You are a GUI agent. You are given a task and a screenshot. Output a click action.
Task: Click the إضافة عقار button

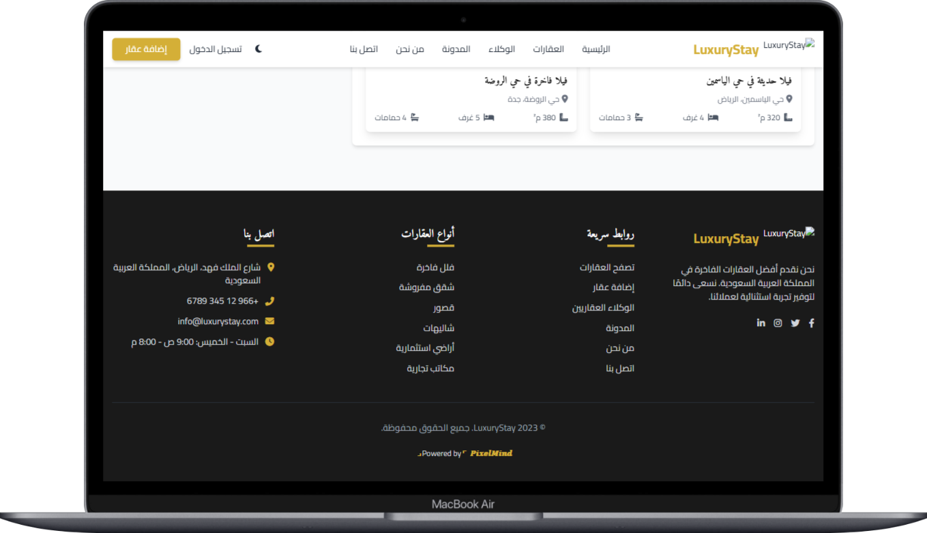point(146,49)
